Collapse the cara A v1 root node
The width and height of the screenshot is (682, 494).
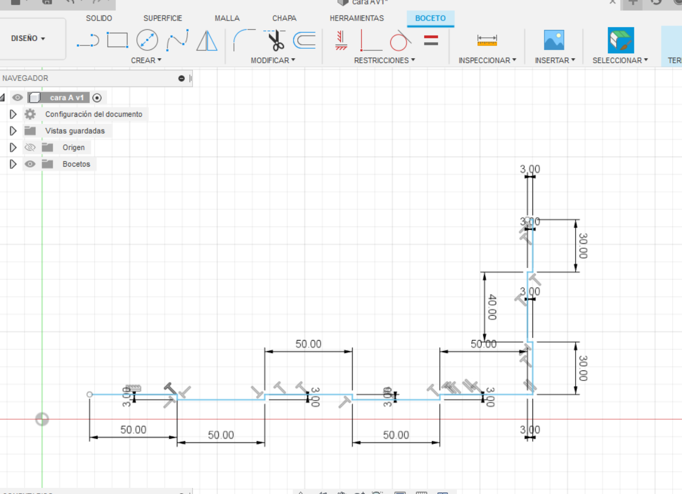coord(3,98)
